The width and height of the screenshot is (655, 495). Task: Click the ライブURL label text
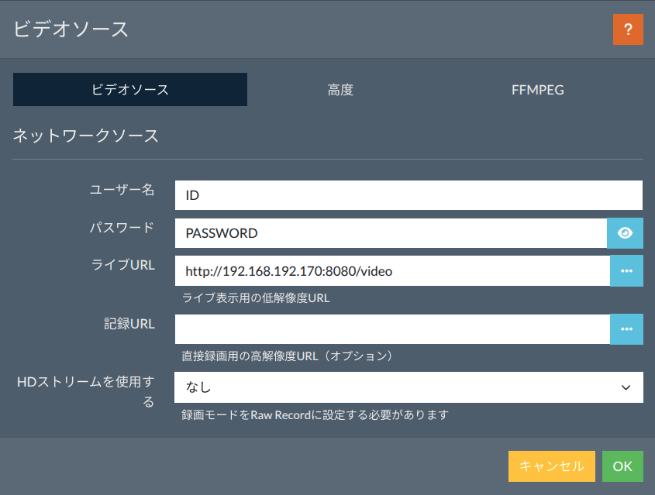(x=122, y=265)
